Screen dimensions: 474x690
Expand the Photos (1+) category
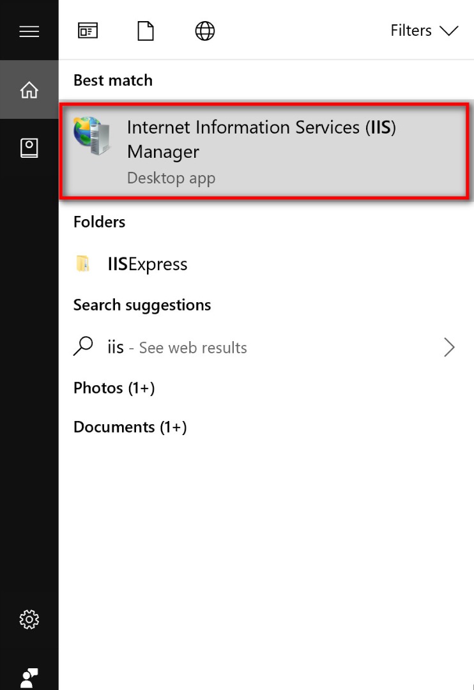114,388
